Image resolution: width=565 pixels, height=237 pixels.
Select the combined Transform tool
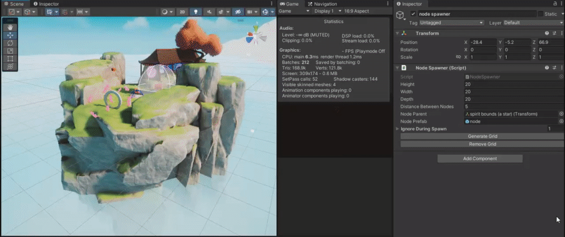coord(10,67)
